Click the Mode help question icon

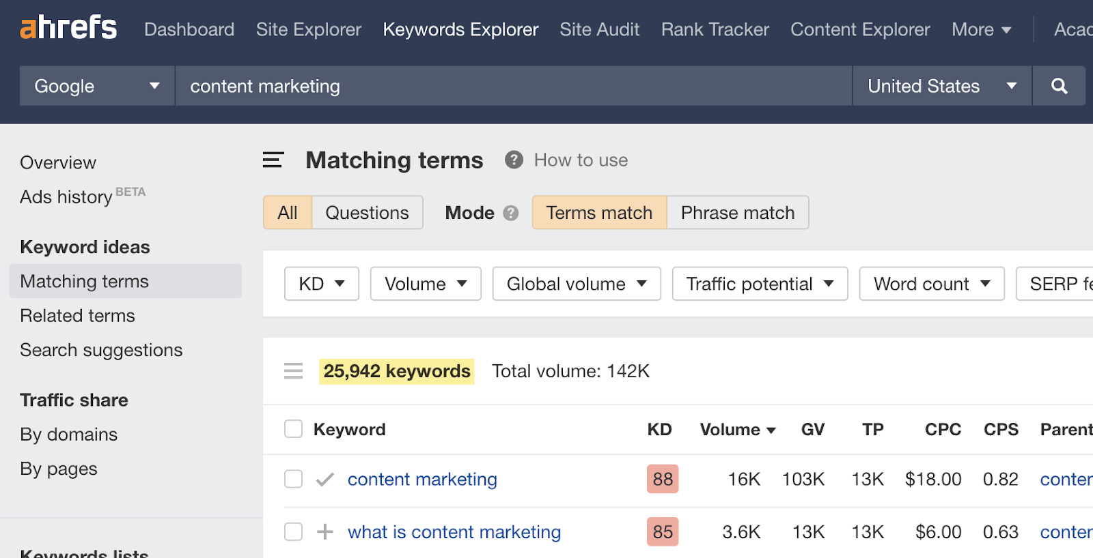coord(510,213)
